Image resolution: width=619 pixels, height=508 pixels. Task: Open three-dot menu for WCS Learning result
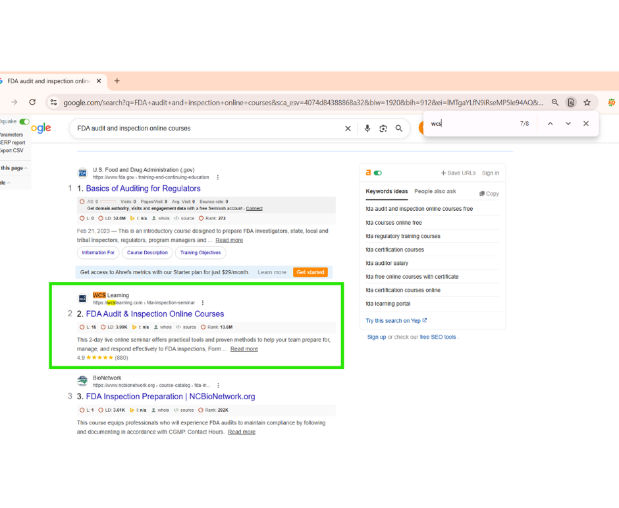pos(203,302)
